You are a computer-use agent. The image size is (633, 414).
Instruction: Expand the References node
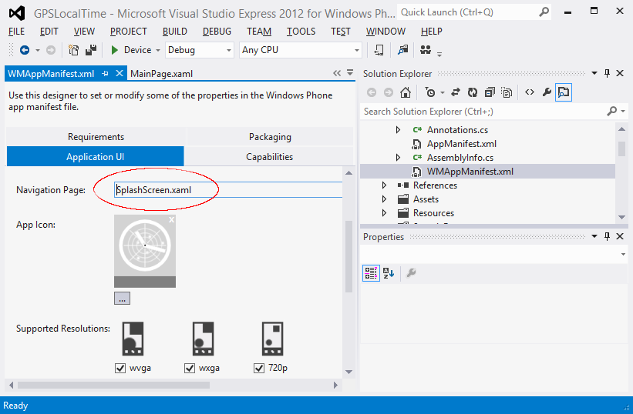384,185
